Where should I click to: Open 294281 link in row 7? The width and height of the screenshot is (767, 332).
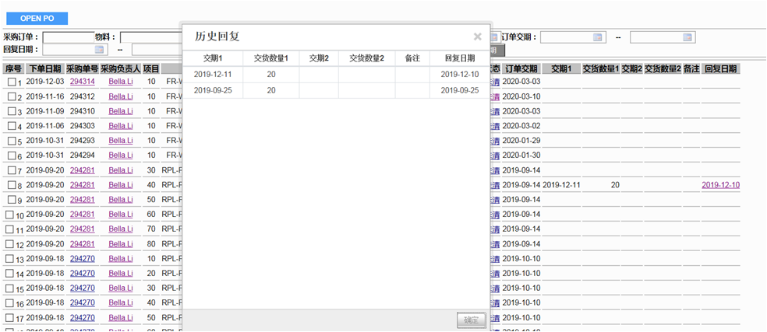tap(82, 170)
